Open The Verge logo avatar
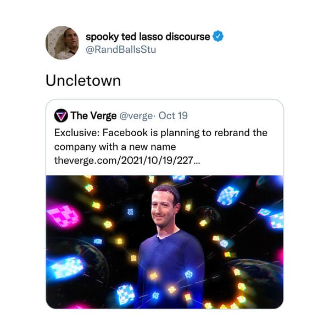This screenshot has height=329, width=329. click(x=61, y=115)
